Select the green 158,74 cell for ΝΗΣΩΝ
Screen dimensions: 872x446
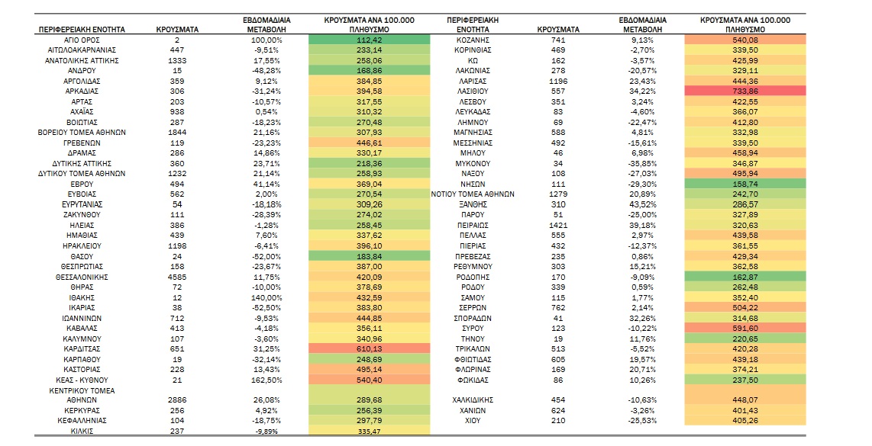click(744, 184)
